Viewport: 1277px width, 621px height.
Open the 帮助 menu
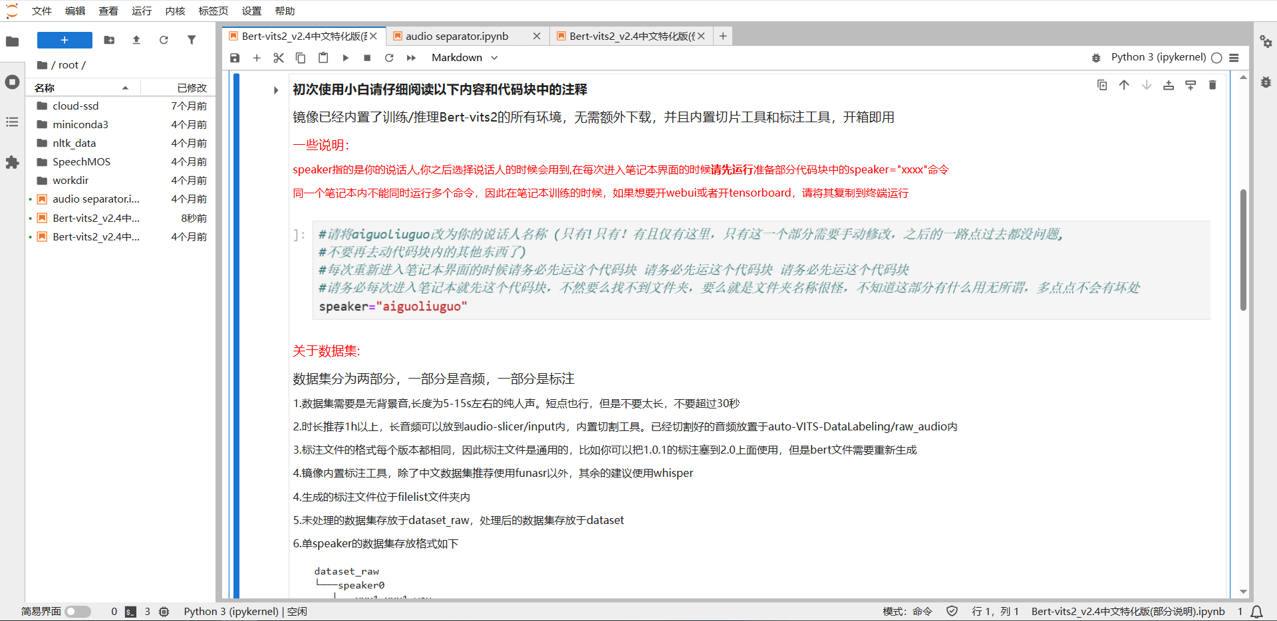(285, 11)
